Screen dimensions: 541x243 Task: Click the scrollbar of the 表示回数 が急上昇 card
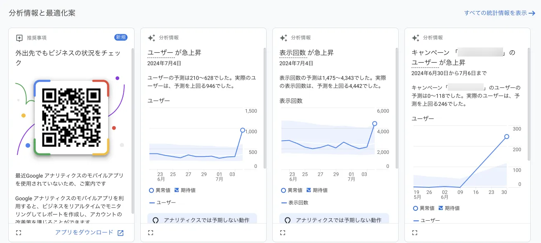[x=397, y=108]
